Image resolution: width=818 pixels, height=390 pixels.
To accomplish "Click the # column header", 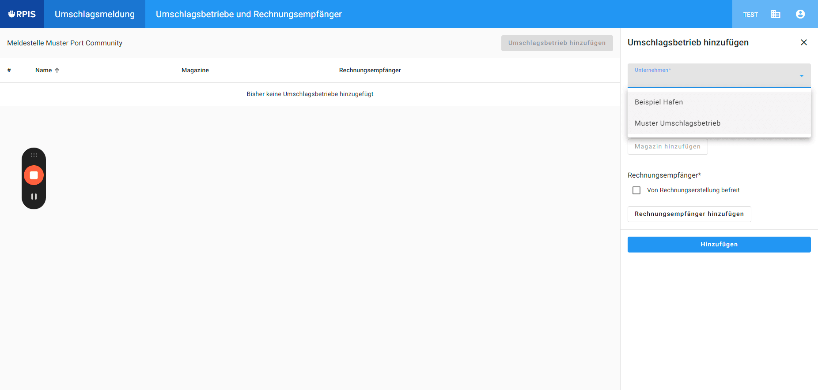I will pyautogui.click(x=9, y=70).
